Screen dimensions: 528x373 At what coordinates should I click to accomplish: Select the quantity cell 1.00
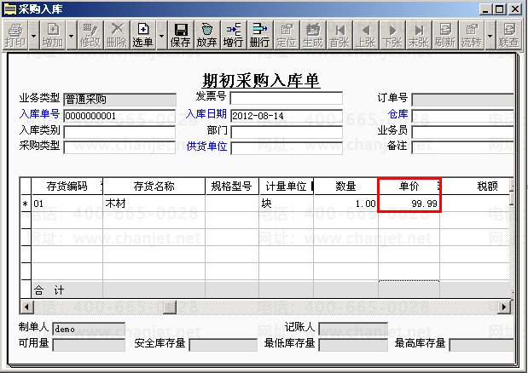click(x=345, y=204)
